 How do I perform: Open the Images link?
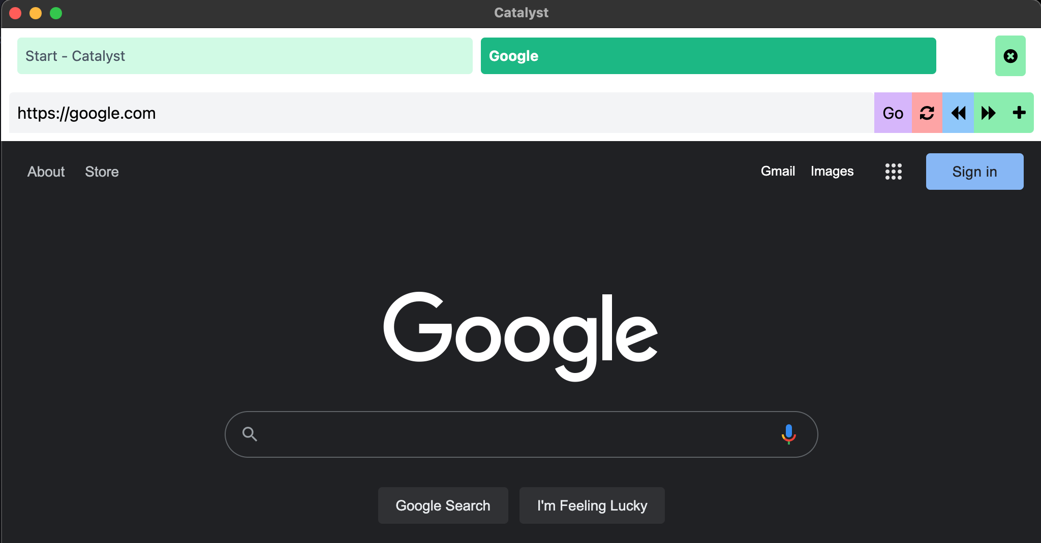click(832, 171)
